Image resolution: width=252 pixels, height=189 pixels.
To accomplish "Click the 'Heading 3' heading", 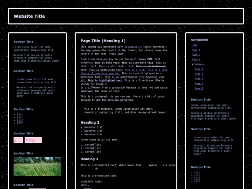I will click(89, 159).
